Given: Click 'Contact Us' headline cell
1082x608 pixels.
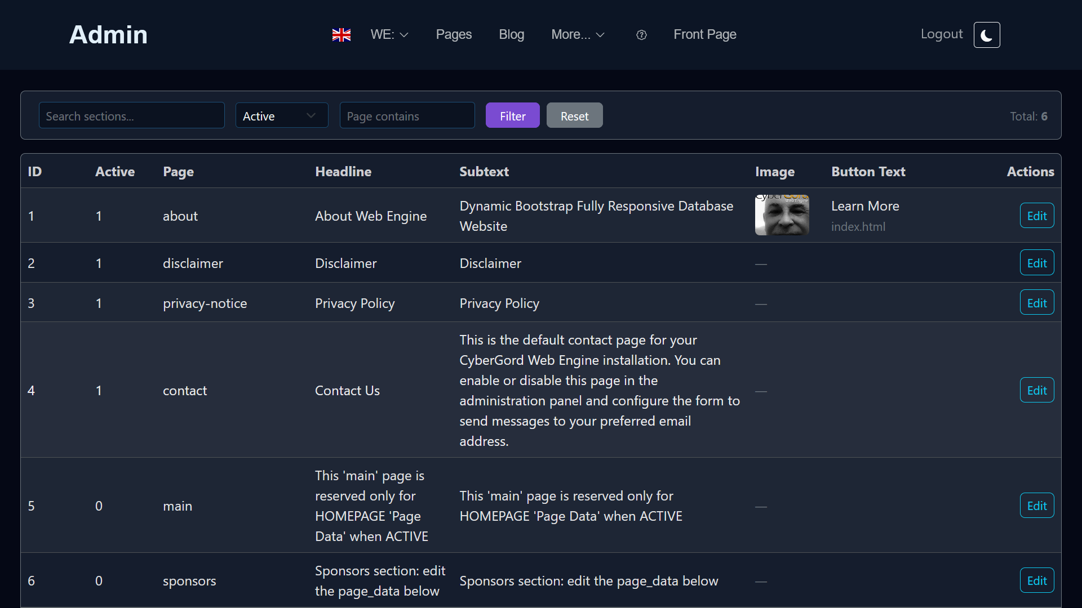Looking at the screenshot, I should click(347, 391).
